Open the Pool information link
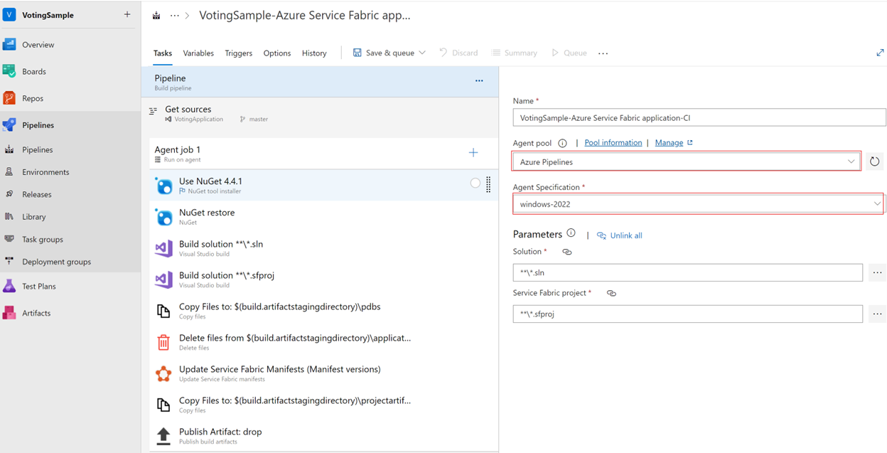 coord(613,143)
